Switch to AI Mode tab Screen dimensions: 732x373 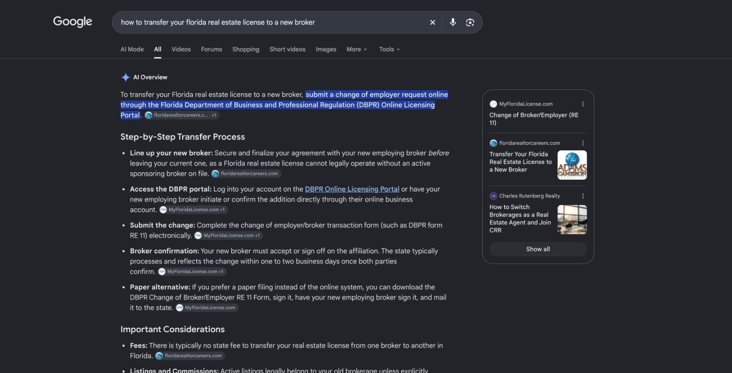(132, 49)
